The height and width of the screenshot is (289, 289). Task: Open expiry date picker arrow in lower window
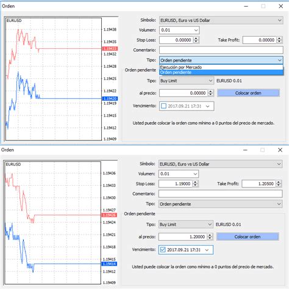click(207, 250)
